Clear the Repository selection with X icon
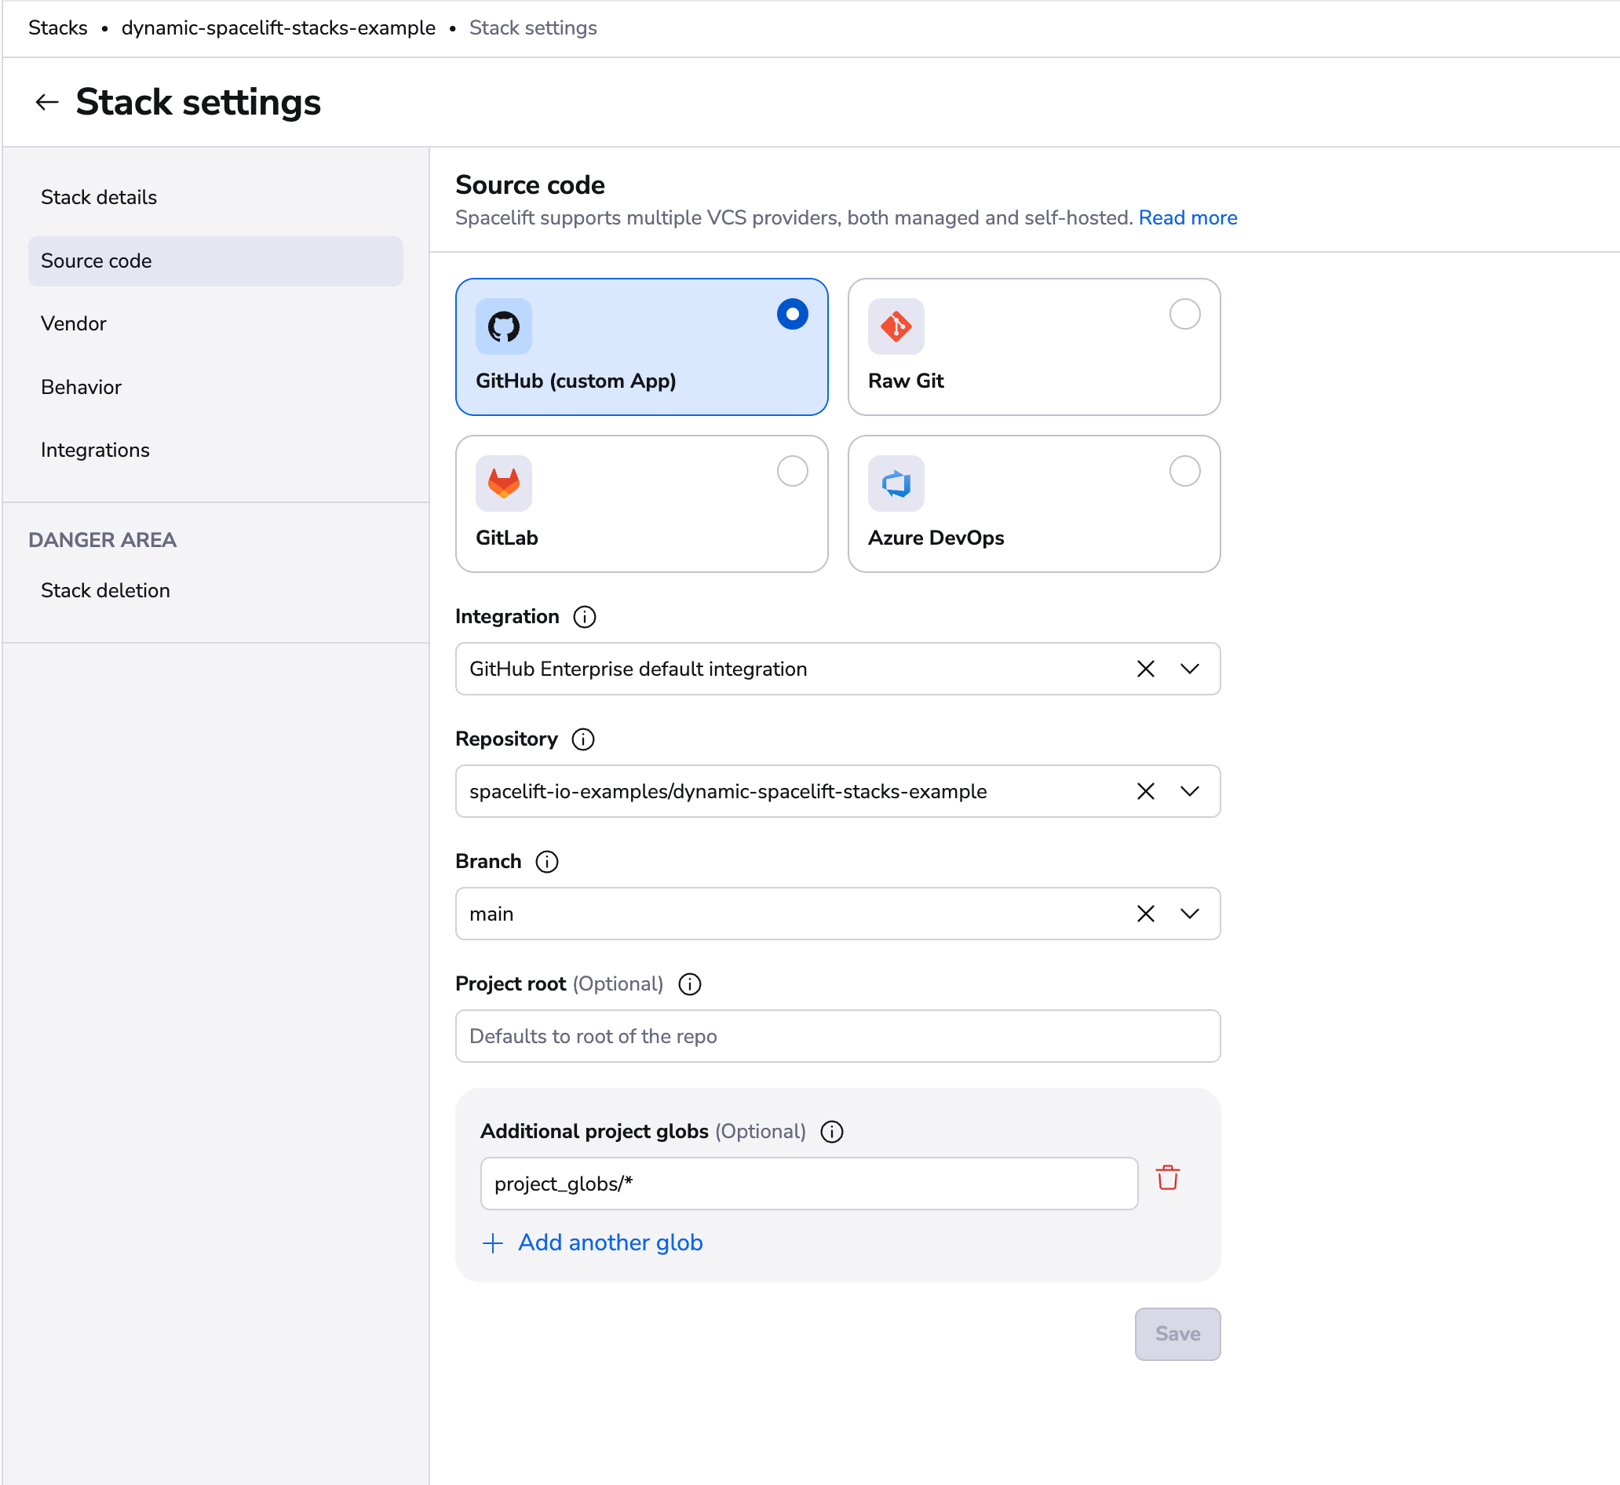 [1145, 791]
